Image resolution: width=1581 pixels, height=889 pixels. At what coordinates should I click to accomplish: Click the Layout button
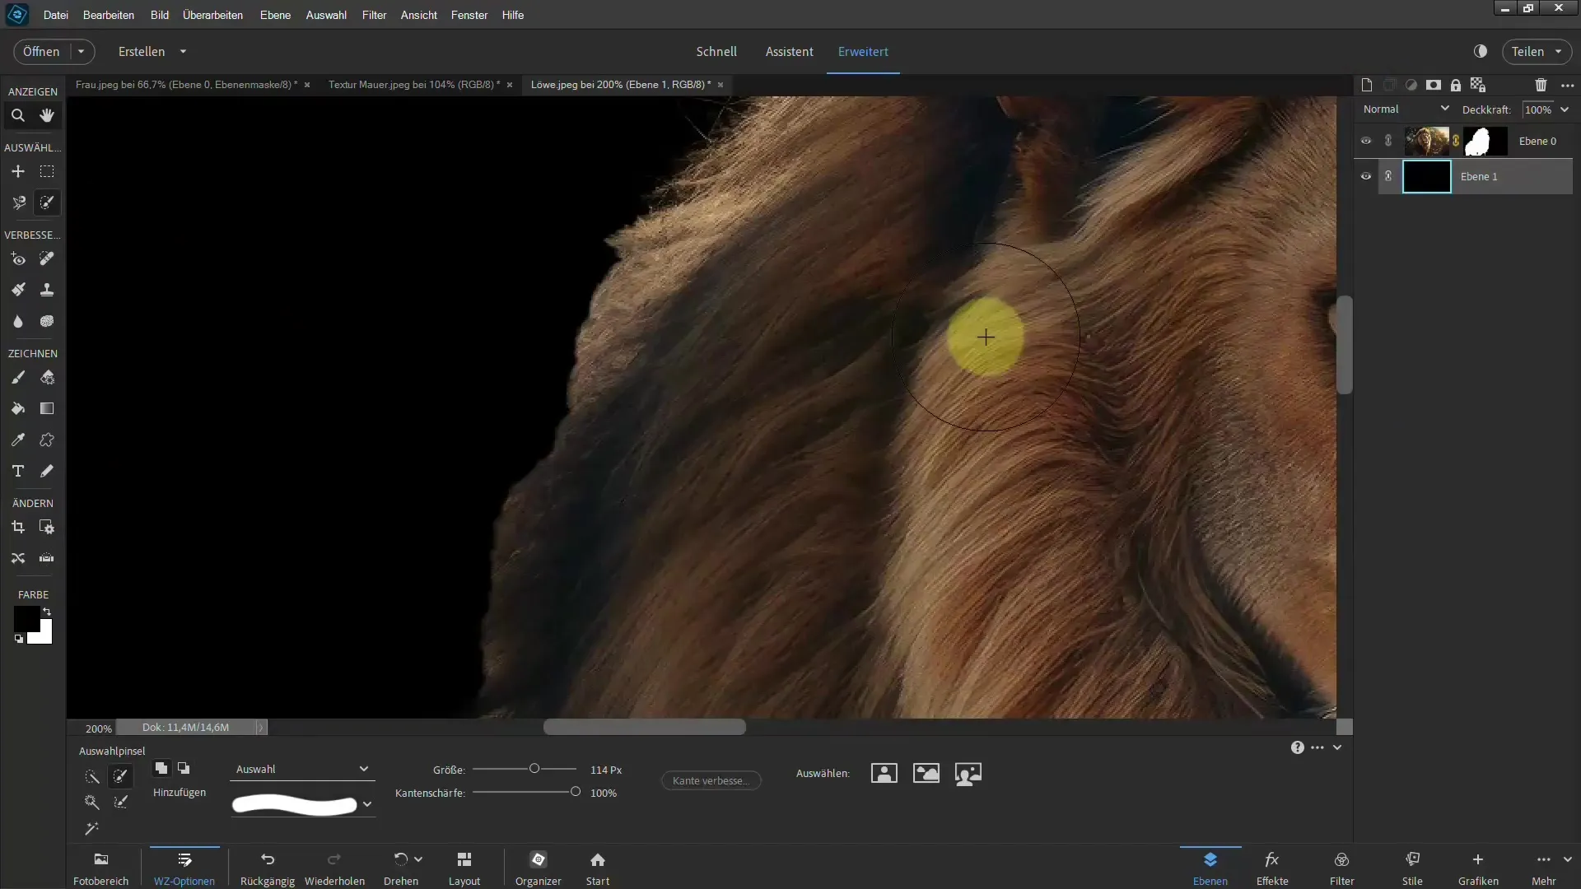pyautogui.click(x=464, y=868)
